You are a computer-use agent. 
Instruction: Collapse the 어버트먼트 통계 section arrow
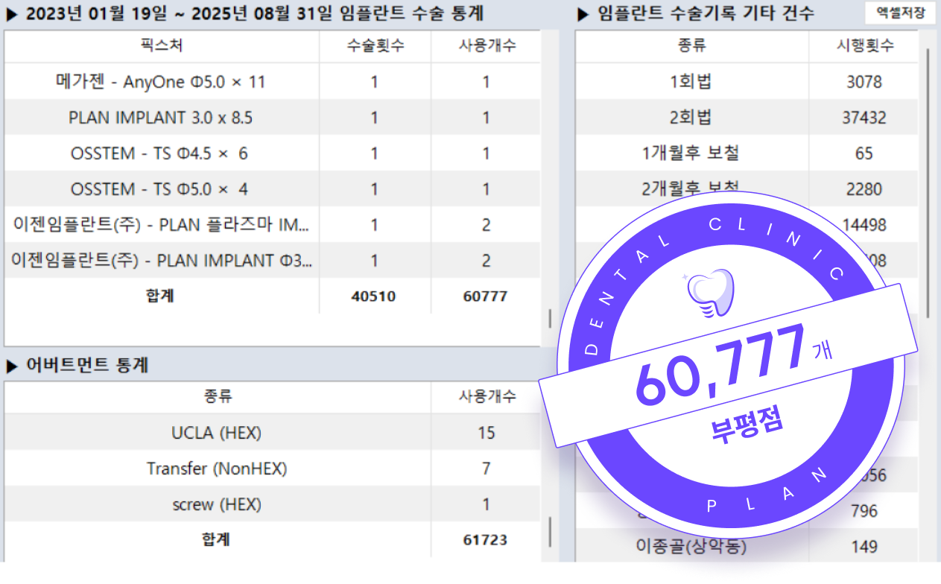coord(10,366)
